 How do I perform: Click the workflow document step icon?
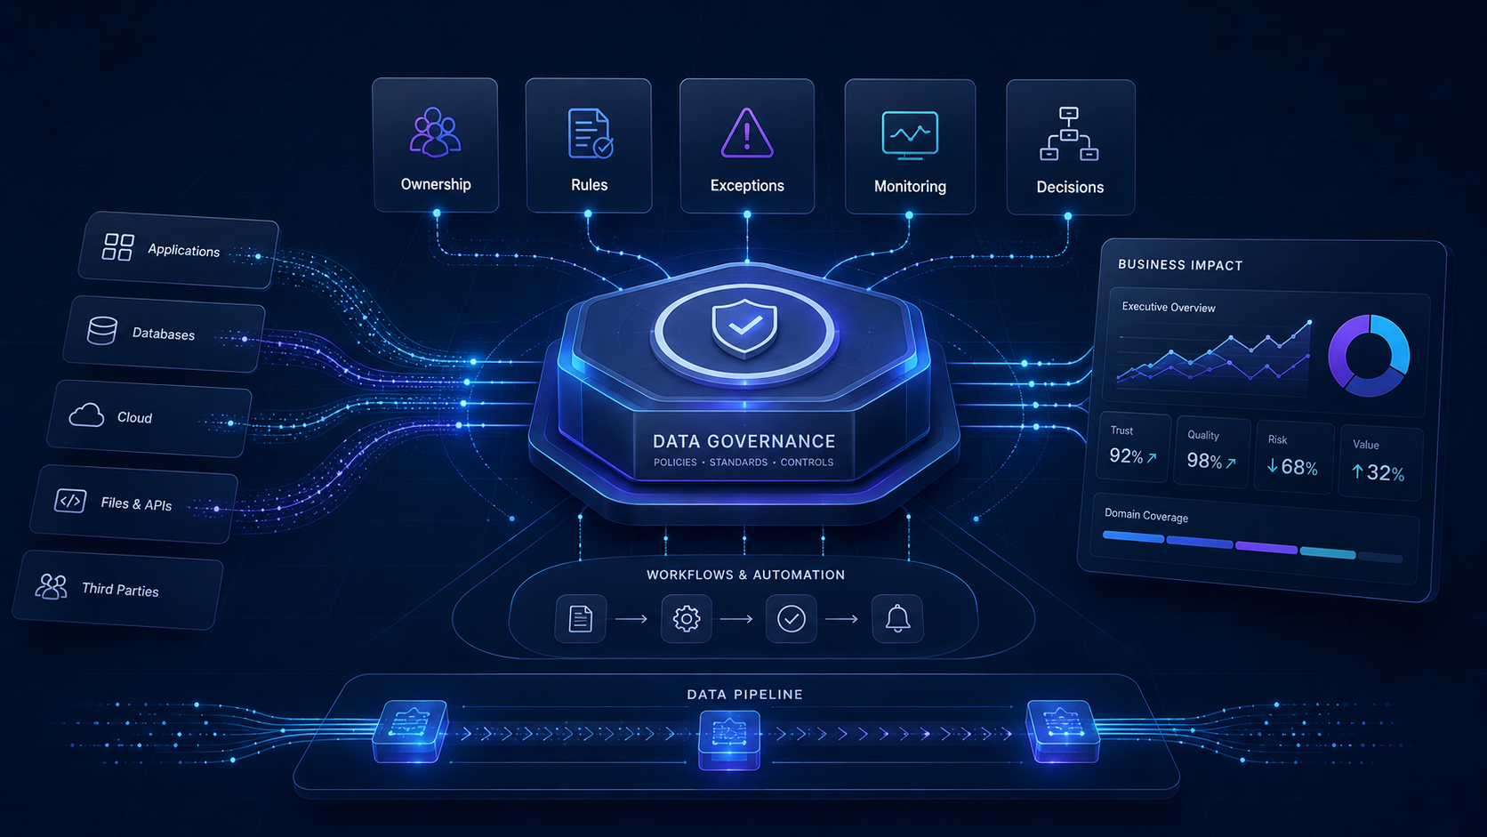pos(580,618)
